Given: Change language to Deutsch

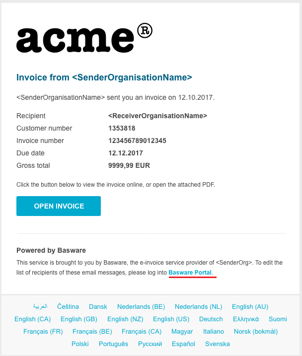Looking at the screenshot, I should pyautogui.click(x=211, y=319).
